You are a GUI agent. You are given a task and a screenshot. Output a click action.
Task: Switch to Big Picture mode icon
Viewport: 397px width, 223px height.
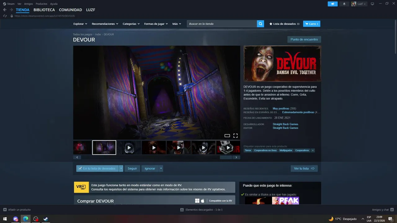372,4
